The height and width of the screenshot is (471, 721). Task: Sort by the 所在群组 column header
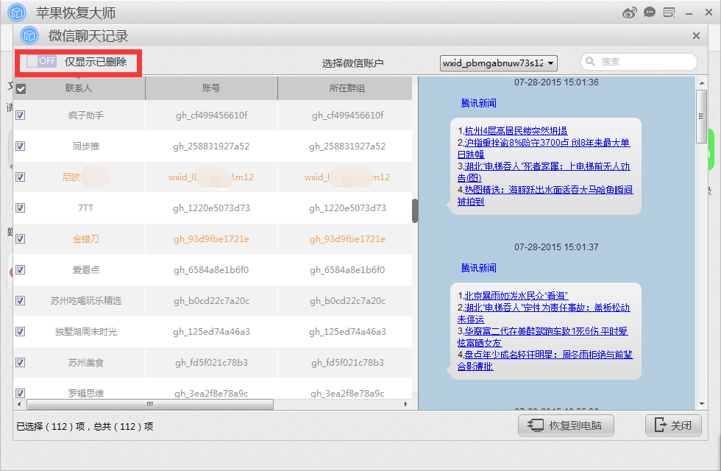[x=347, y=88]
